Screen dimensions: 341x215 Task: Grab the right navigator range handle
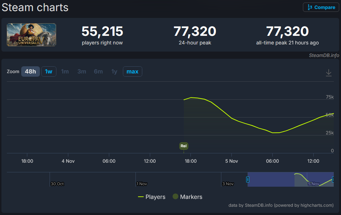click(x=333, y=180)
